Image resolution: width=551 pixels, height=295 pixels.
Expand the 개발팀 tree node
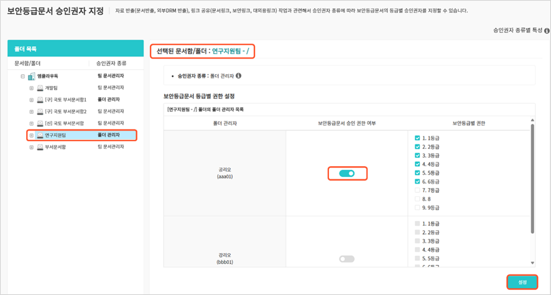(31, 88)
